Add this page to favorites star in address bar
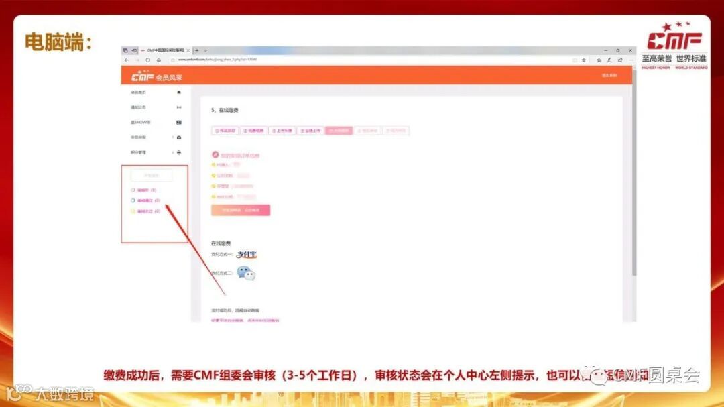Screen dimensions: 724x407 pyautogui.click(x=584, y=60)
